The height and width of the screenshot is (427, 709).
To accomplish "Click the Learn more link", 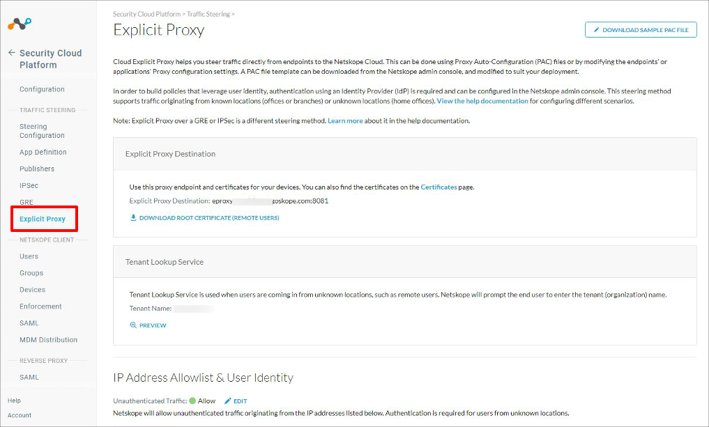I will click(x=345, y=121).
